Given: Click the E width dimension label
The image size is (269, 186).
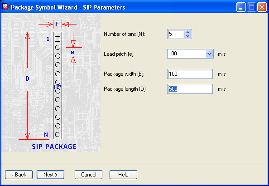Looking at the screenshot, I should click(57, 24).
